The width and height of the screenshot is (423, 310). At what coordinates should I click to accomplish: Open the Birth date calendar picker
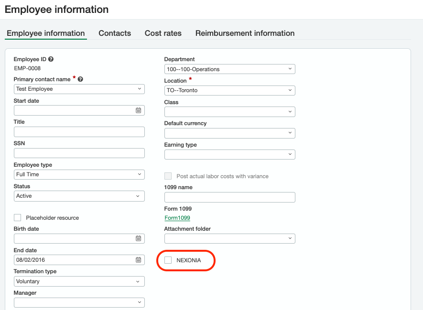(138, 238)
